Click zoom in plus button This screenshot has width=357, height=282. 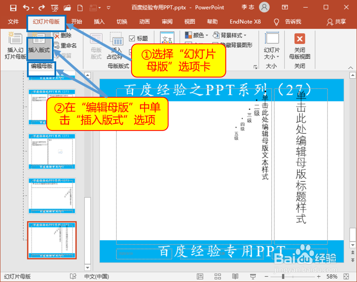(319, 277)
